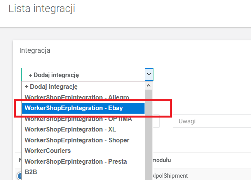Click the input field left of Uwagi
251x180 pixels.
[156, 121]
